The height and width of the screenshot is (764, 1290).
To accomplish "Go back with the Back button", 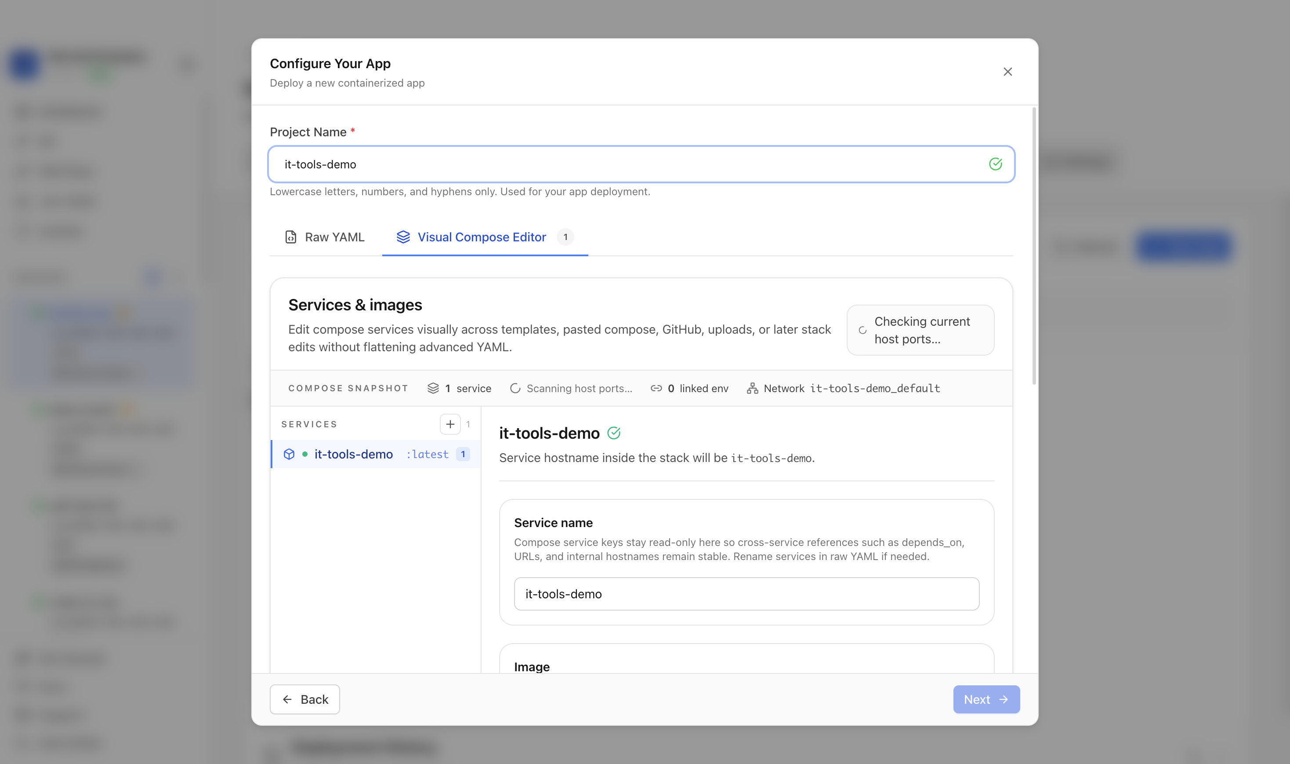I will click(x=304, y=699).
